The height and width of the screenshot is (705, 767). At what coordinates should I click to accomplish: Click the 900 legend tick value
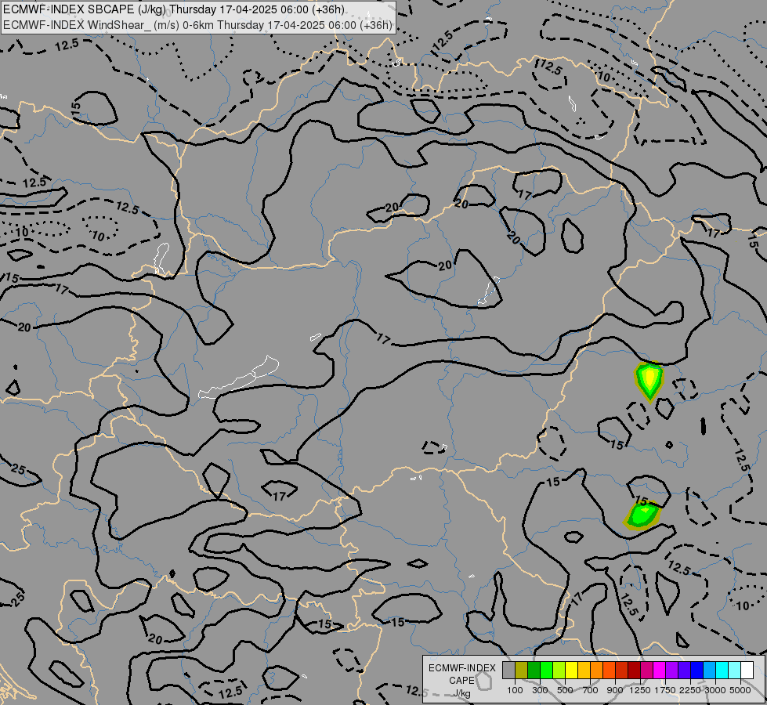(615, 690)
